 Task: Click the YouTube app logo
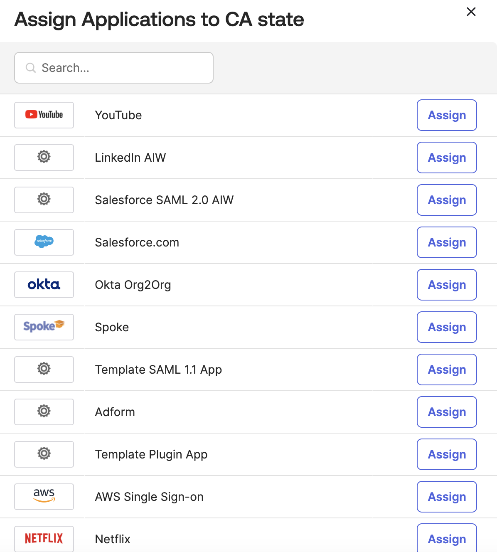(44, 115)
